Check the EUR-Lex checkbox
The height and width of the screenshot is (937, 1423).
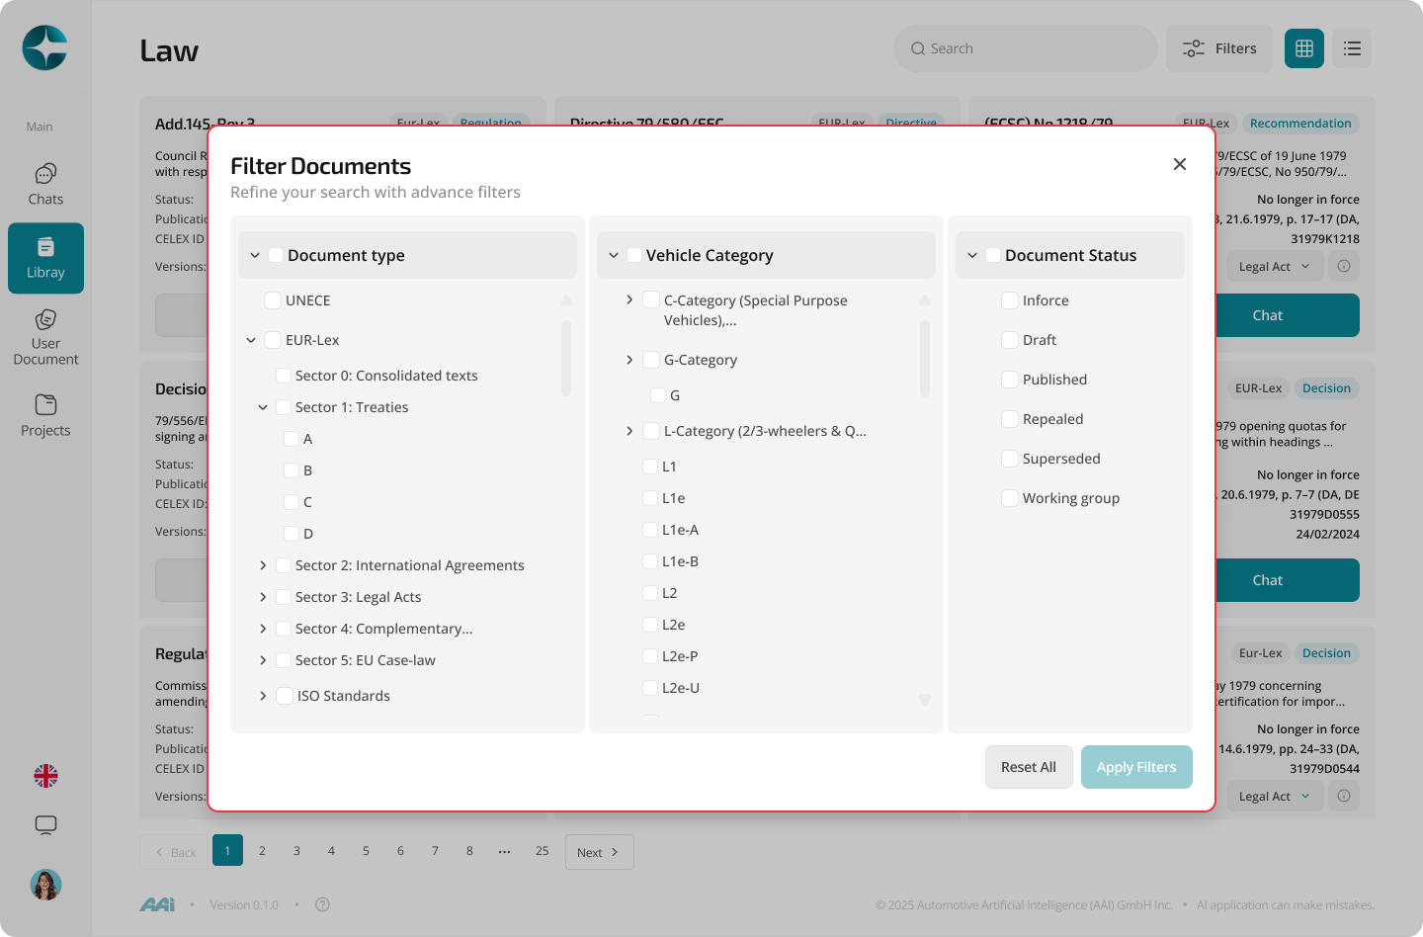tap(273, 340)
